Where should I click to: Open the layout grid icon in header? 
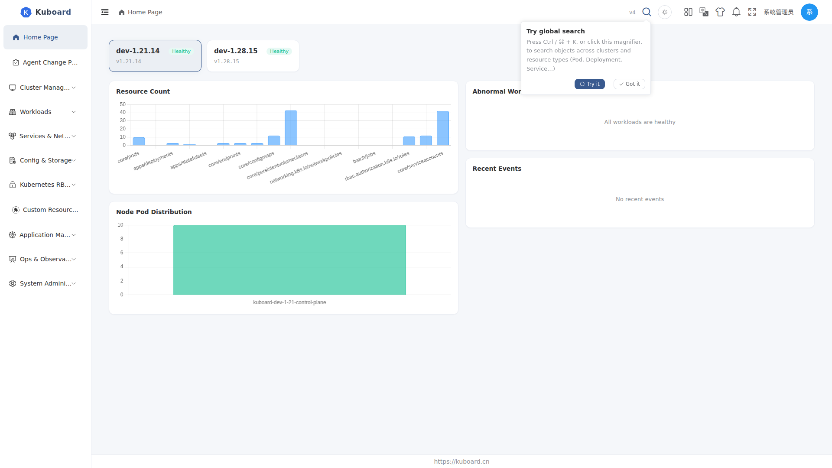[x=688, y=12]
